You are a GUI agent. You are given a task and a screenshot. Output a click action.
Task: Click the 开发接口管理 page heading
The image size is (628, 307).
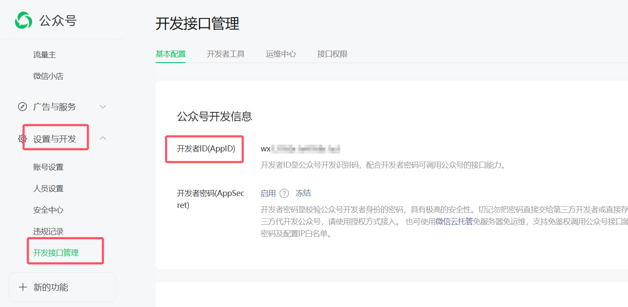click(x=198, y=24)
